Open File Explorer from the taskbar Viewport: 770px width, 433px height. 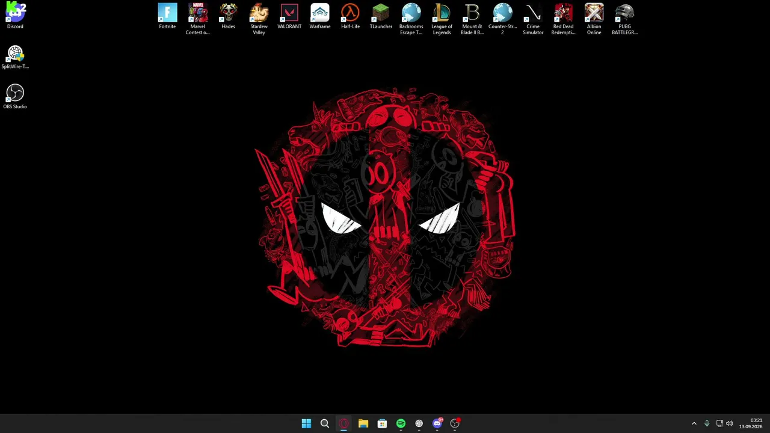point(363,424)
